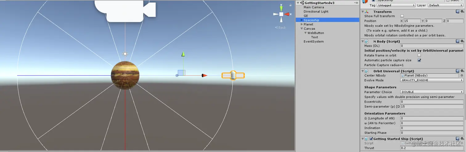Select GE in hierarchy
Screen dimensions: 466x152
pos(306,16)
